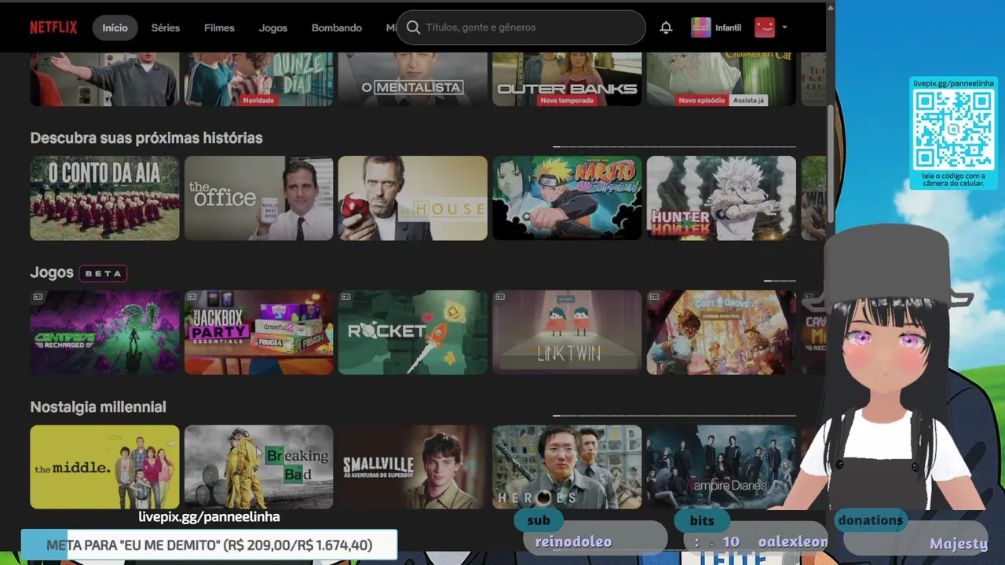Open the Jackbox Party Essentials game card

coord(259,333)
